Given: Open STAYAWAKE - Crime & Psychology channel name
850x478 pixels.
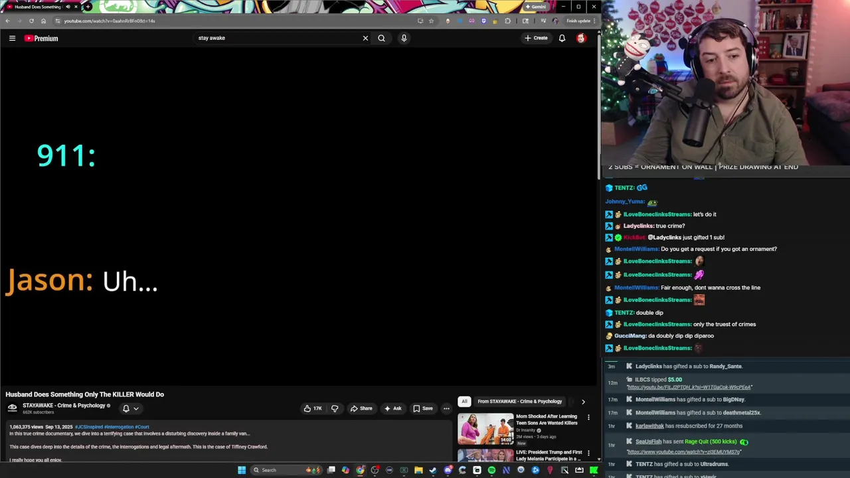Looking at the screenshot, I should click(64, 406).
